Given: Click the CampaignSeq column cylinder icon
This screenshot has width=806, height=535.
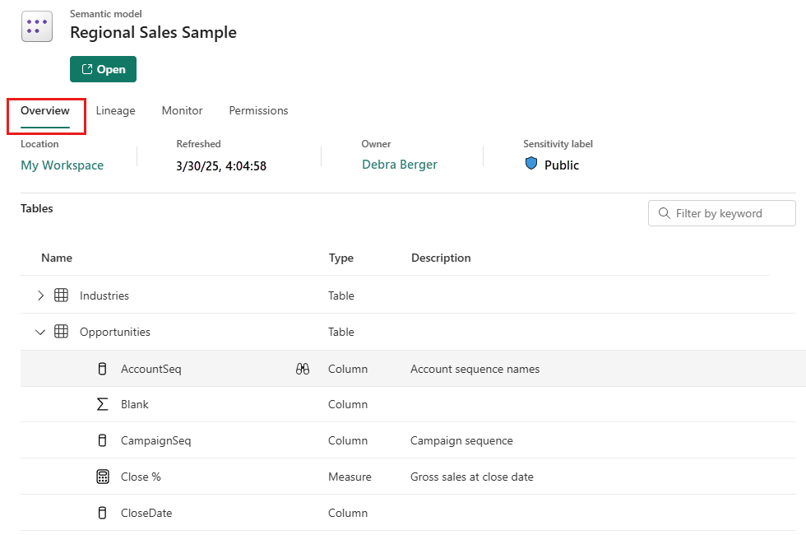Looking at the screenshot, I should click(102, 440).
